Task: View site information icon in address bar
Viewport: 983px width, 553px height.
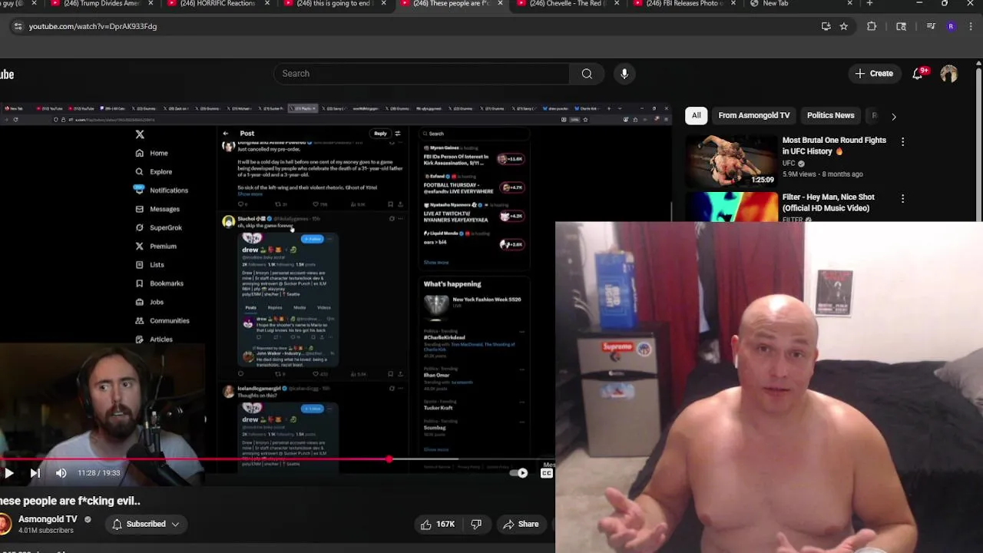Action: pyautogui.click(x=18, y=26)
